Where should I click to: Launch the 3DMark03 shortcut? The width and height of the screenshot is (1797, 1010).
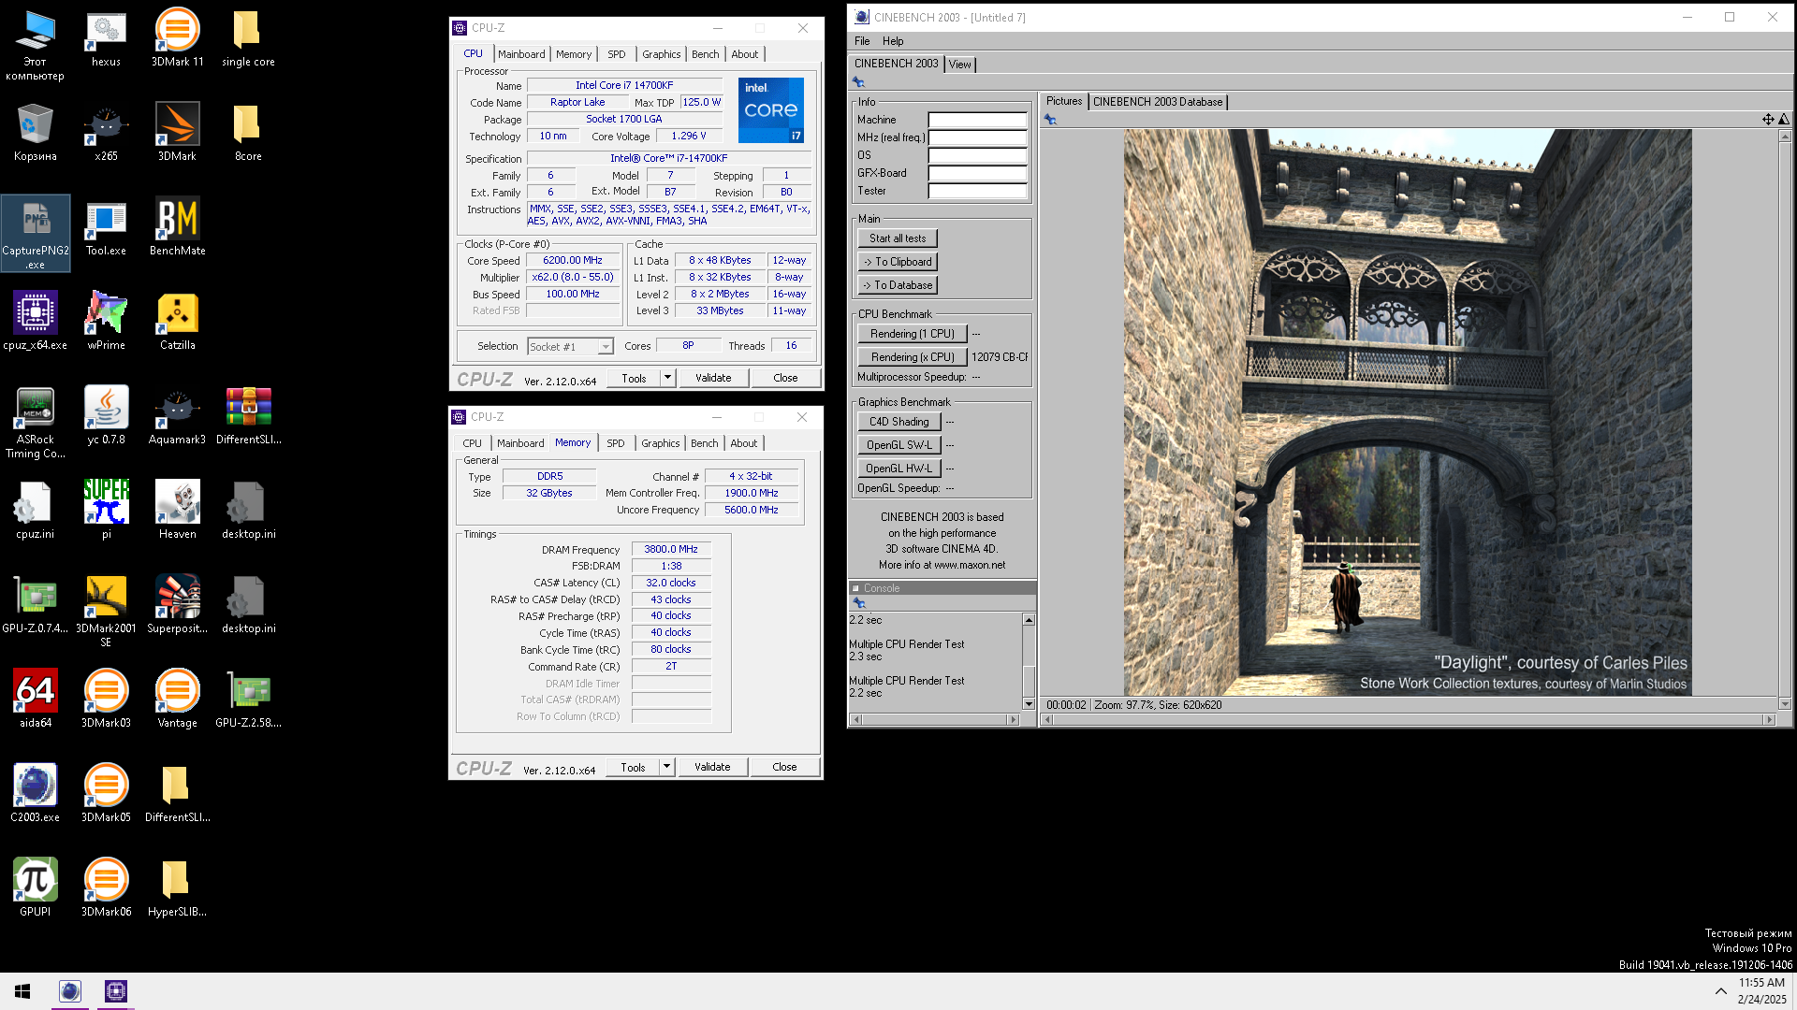(x=106, y=700)
